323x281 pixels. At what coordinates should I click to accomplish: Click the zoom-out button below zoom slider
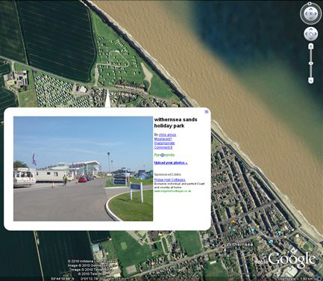coord(311,80)
